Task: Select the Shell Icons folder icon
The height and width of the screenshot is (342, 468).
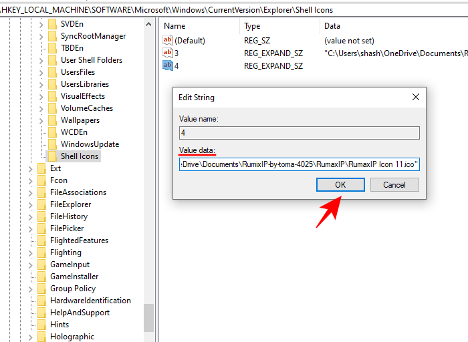Action: 52,156
